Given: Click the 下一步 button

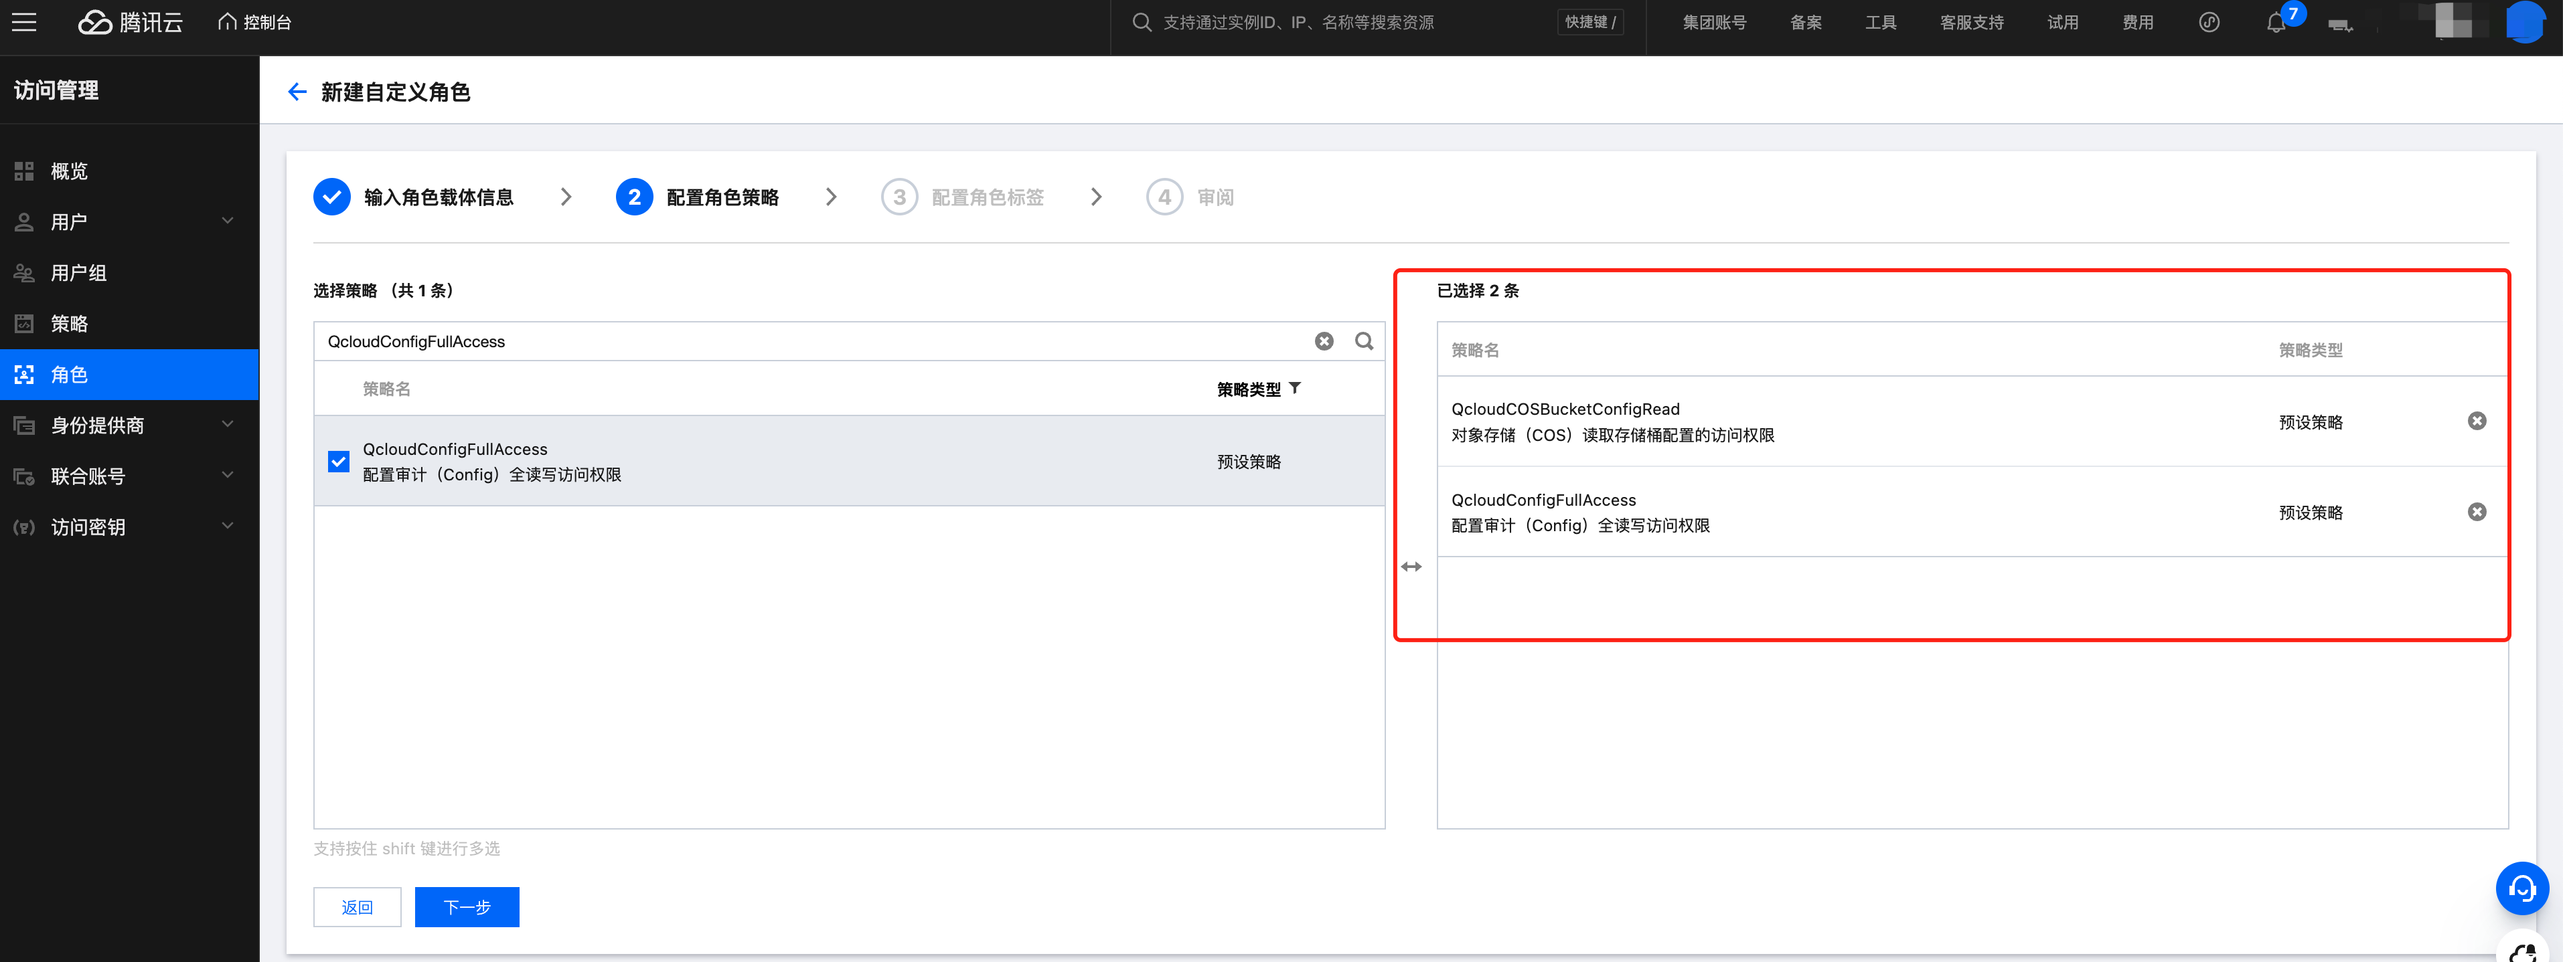Looking at the screenshot, I should [x=467, y=906].
